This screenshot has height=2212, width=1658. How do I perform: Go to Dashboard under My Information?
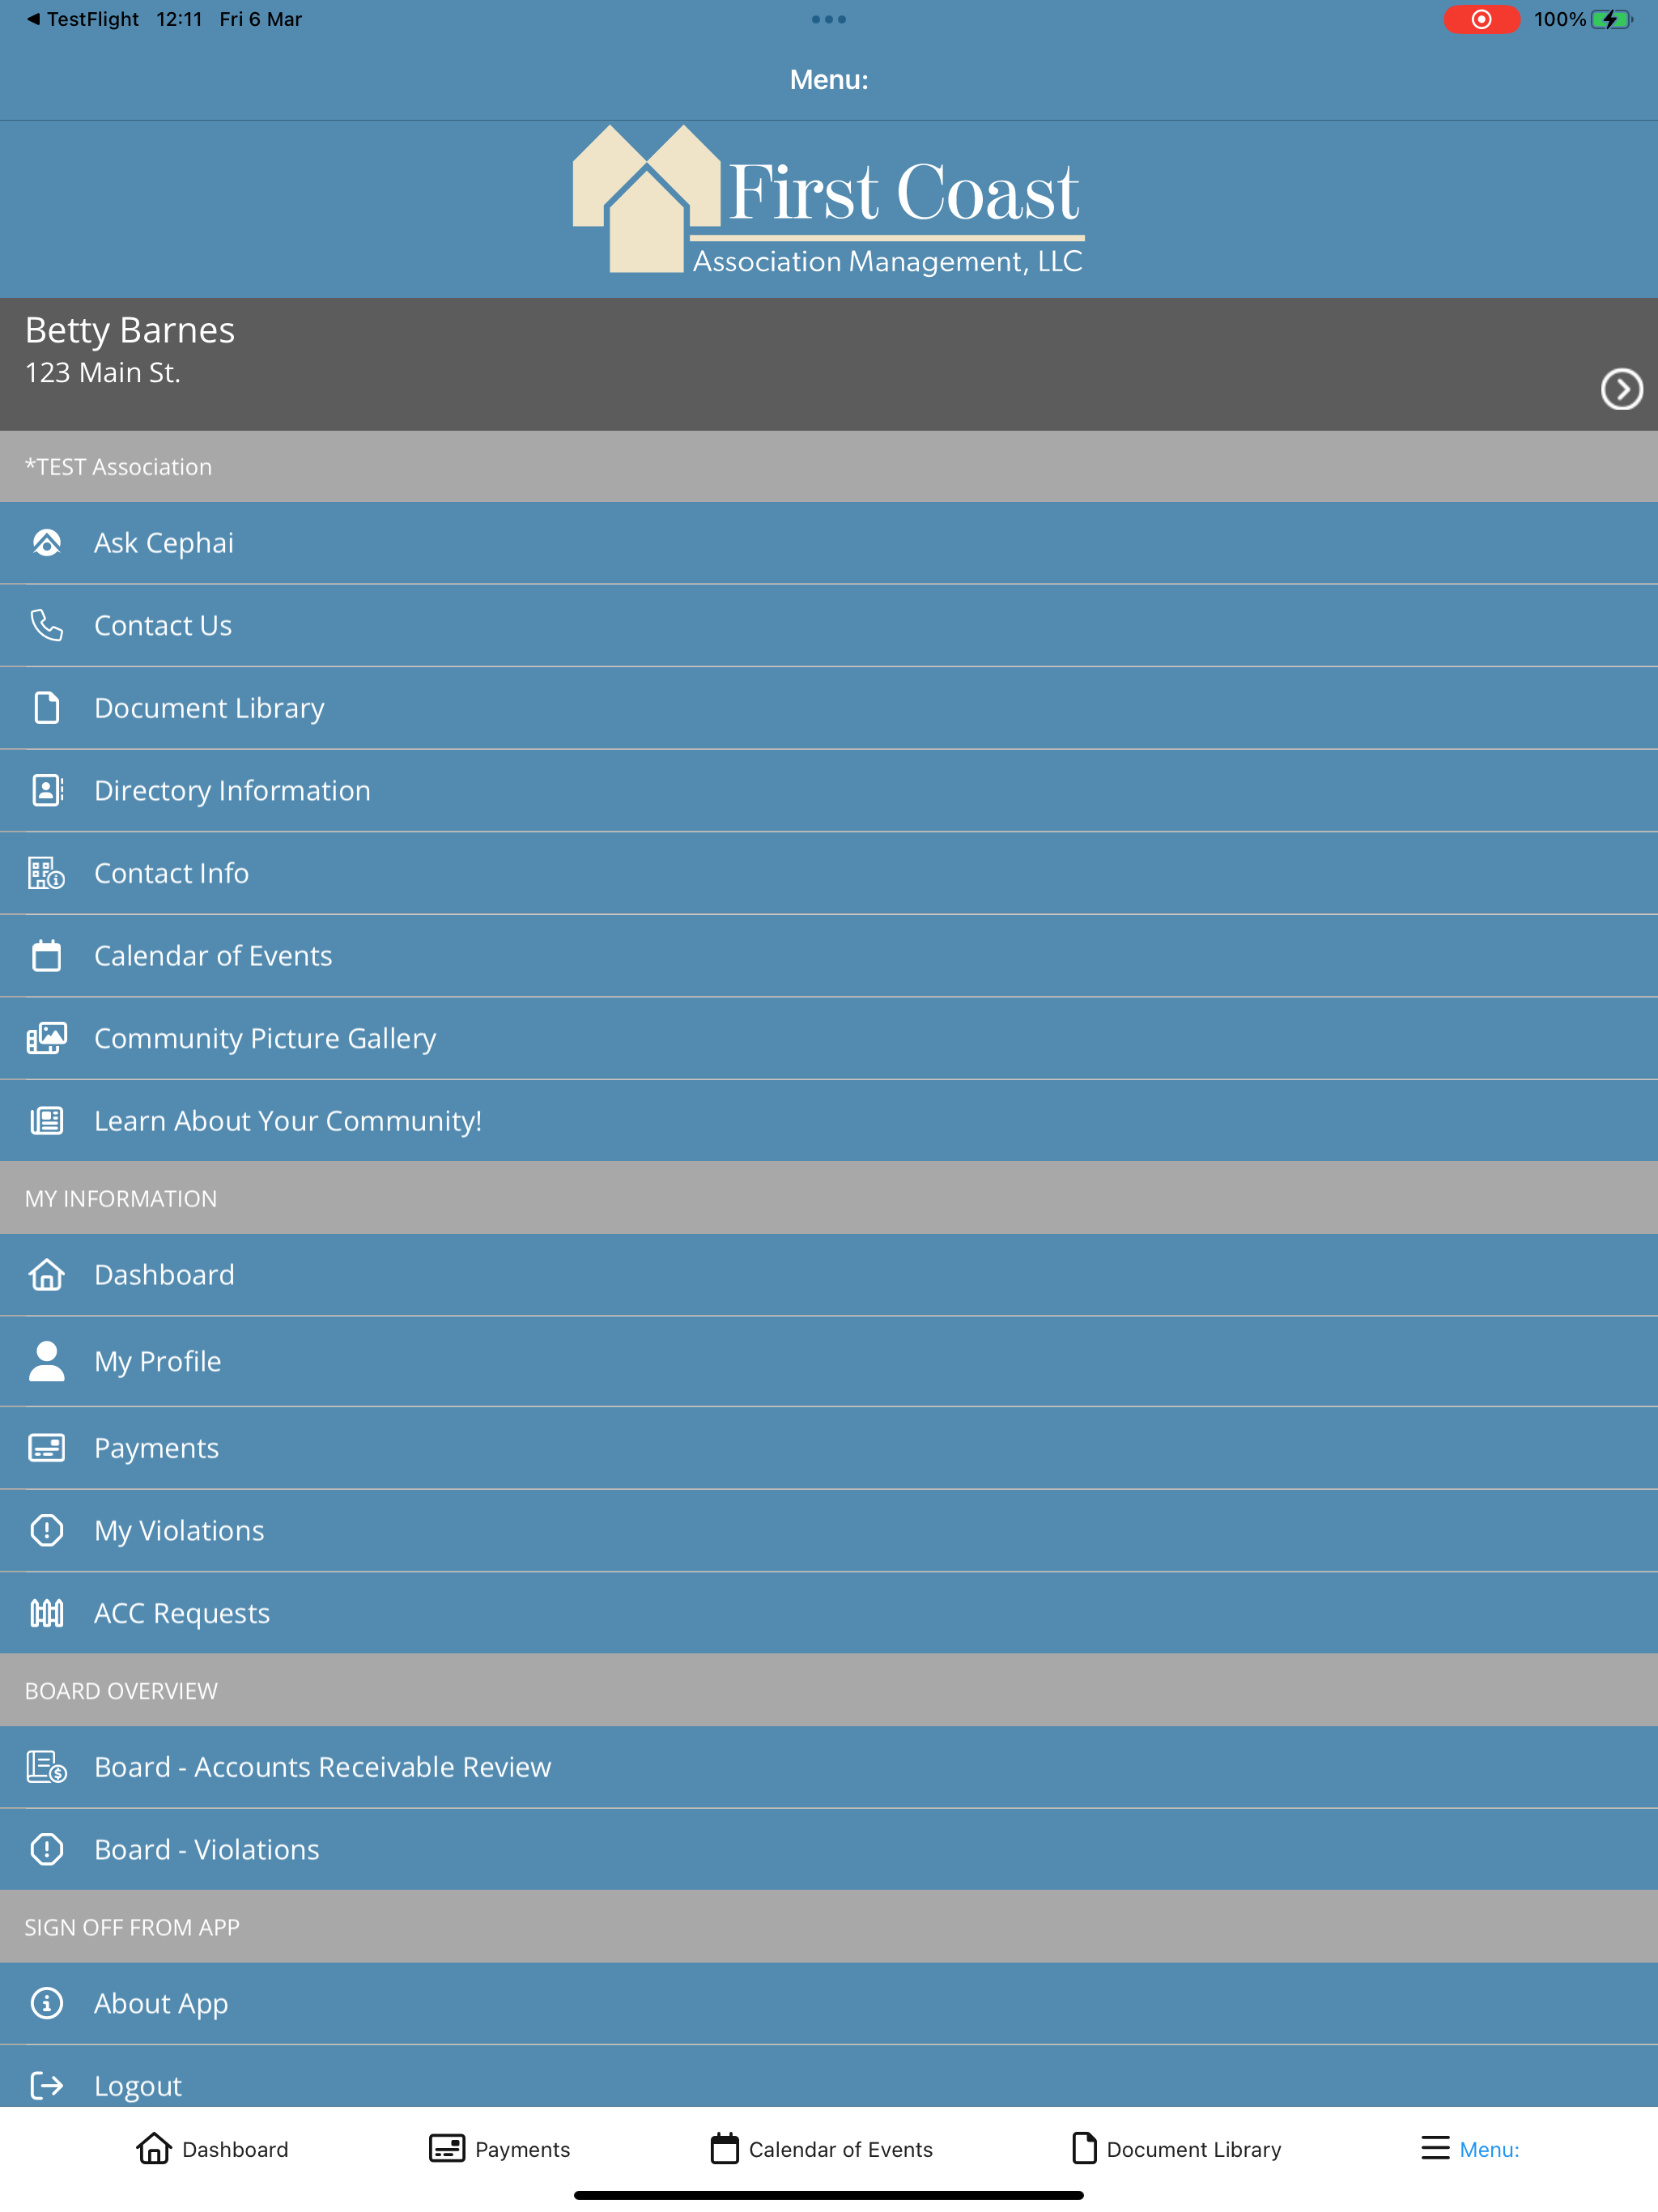pyautogui.click(x=829, y=1275)
